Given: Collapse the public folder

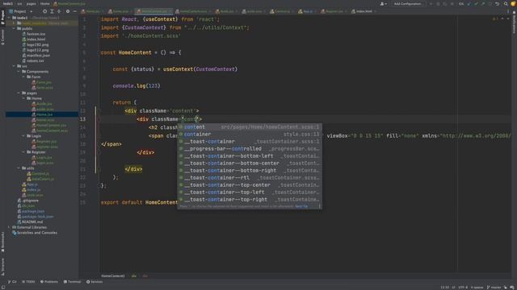Looking at the screenshot, I should pyautogui.click(x=15, y=29).
